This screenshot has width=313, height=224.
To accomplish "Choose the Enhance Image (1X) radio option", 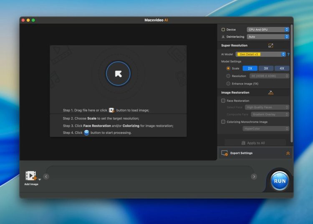I will point(228,84).
